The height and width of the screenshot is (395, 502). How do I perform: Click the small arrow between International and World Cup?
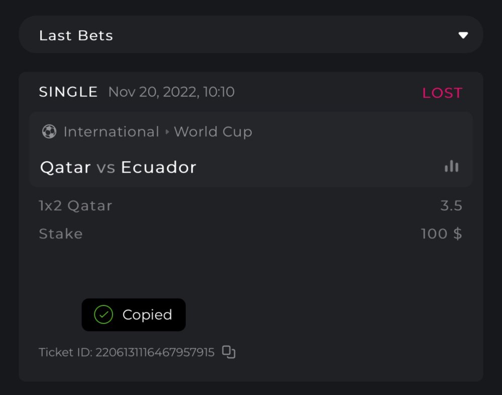[x=167, y=132]
